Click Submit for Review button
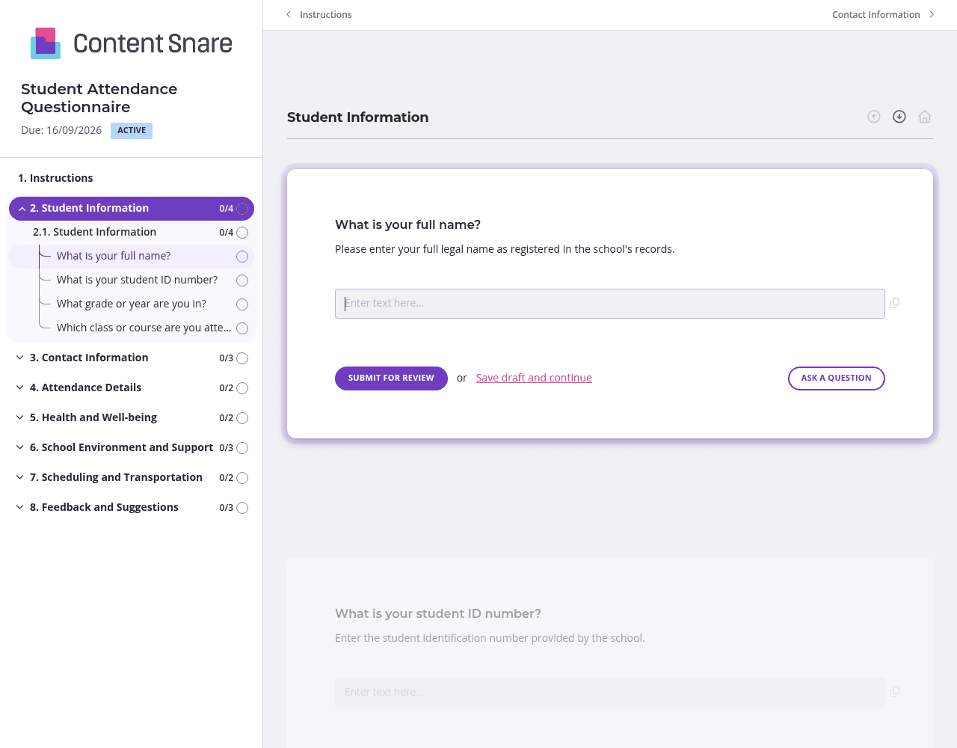This screenshot has width=957, height=748. click(391, 378)
